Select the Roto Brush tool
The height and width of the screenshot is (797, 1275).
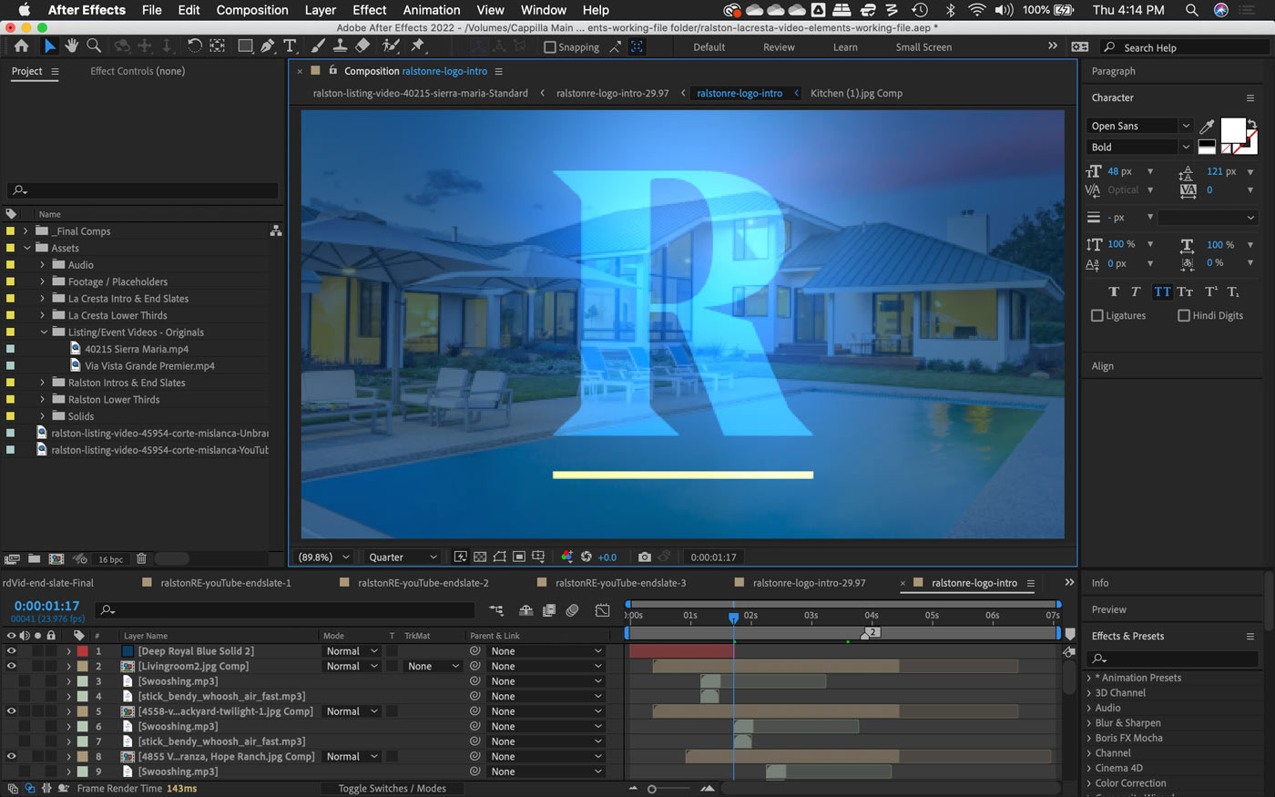point(392,46)
